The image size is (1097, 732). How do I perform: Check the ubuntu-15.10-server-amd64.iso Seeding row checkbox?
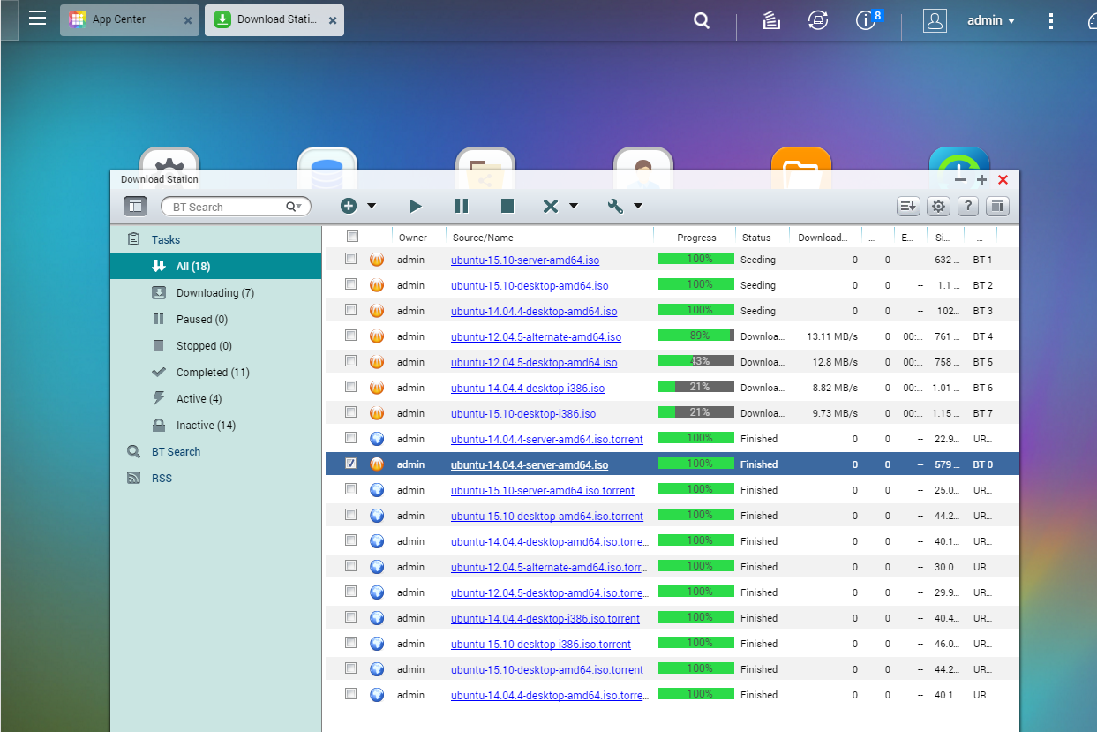[x=351, y=259]
